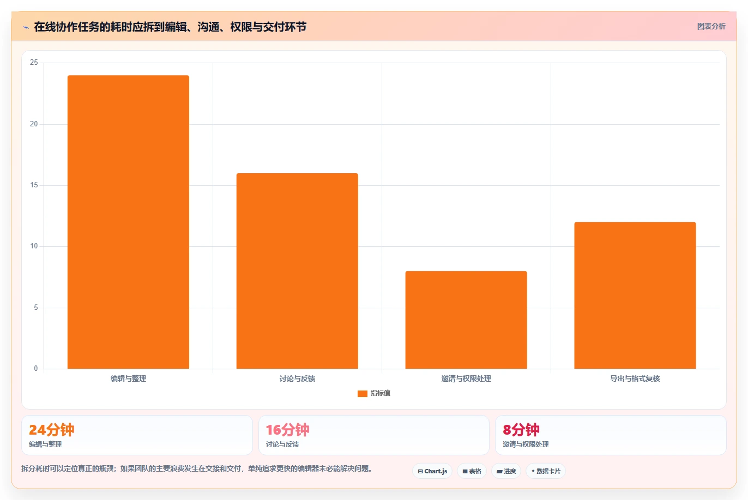Click the 图表分析 label in header
The width and height of the screenshot is (748, 500).
click(711, 26)
